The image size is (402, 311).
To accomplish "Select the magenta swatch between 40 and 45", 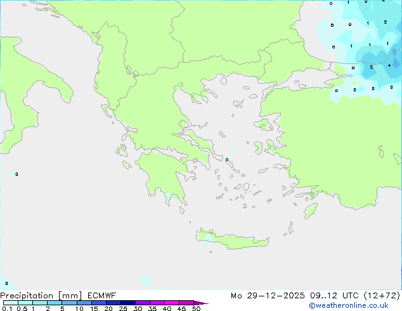I will (172, 303).
